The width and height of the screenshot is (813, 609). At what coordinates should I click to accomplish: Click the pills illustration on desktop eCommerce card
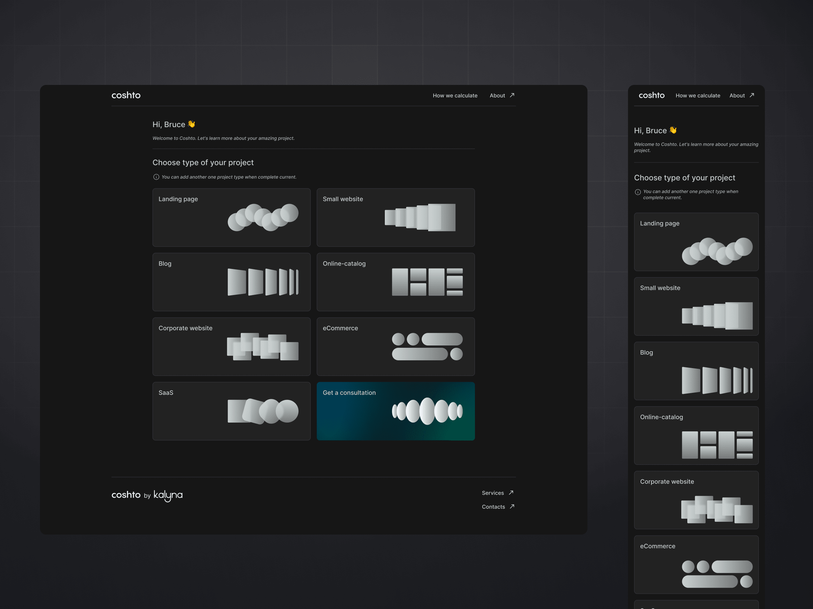pyautogui.click(x=428, y=346)
